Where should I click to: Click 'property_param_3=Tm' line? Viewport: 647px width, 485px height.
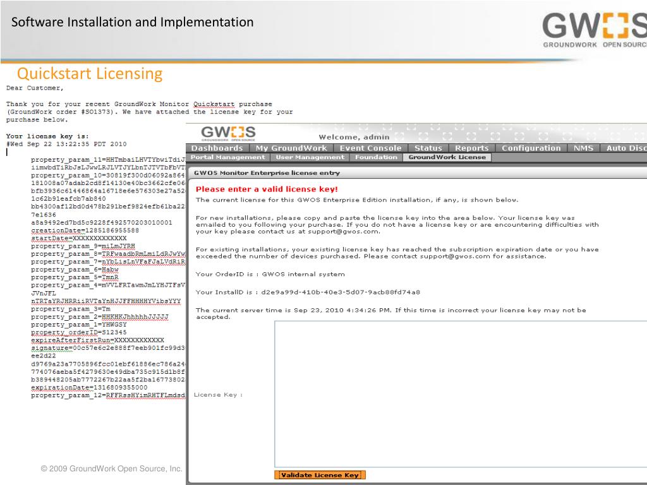point(71,309)
